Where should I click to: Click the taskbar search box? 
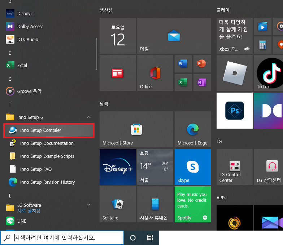click(62, 238)
